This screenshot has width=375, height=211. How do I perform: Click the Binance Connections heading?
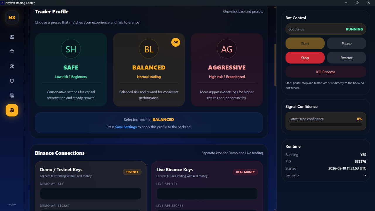point(60,153)
